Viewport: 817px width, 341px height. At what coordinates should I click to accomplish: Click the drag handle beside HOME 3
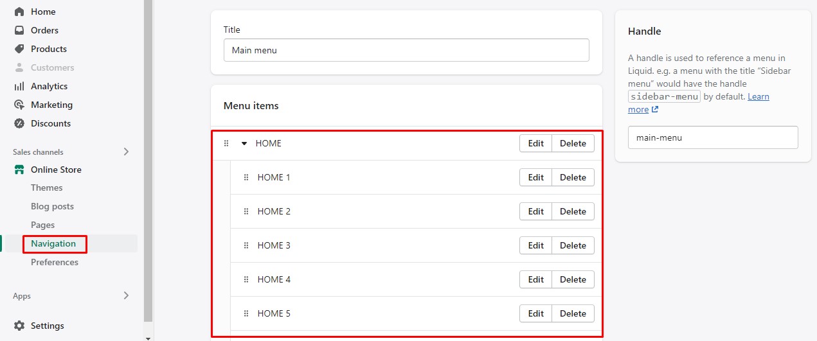[x=246, y=245]
